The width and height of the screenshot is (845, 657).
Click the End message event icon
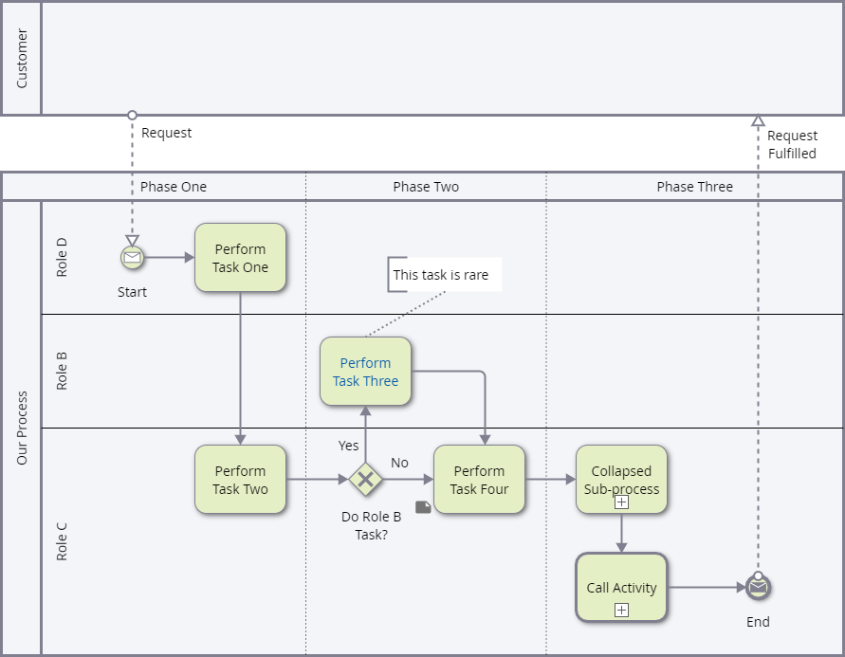(x=758, y=588)
